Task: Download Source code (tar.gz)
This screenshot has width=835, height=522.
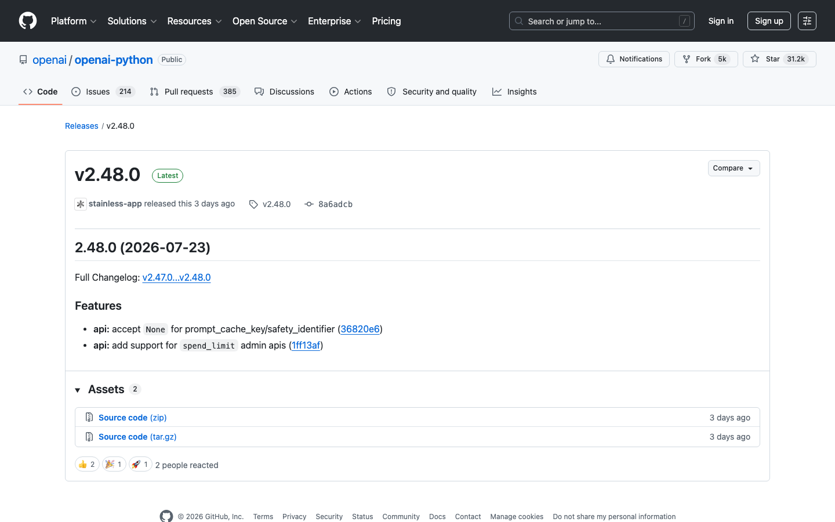Action: coord(137,437)
